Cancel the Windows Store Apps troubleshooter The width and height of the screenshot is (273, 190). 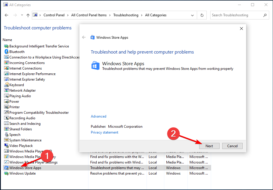(x=232, y=146)
